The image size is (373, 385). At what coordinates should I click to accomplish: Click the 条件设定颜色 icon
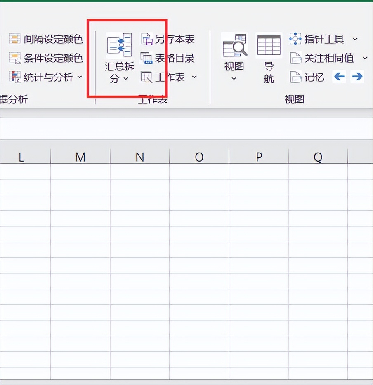[x=15, y=58]
